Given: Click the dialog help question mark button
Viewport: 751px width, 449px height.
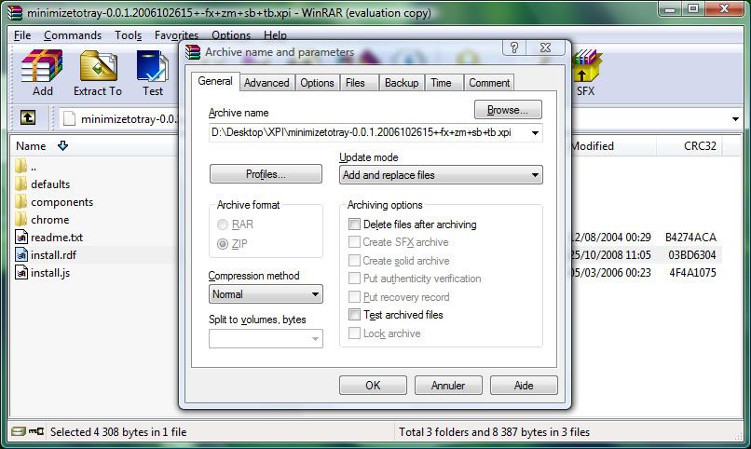Looking at the screenshot, I should click(x=514, y=48).
